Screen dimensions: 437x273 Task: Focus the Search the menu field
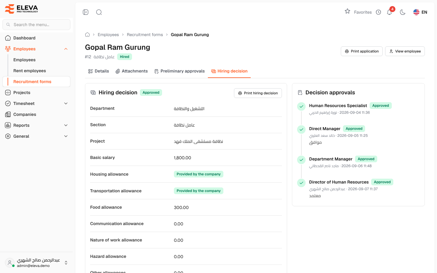tap(36, 25)
